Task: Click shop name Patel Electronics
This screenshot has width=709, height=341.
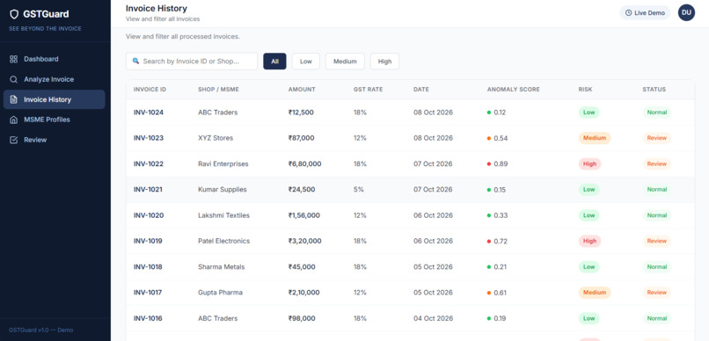Action: 223,241
